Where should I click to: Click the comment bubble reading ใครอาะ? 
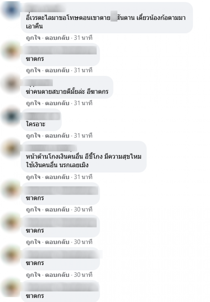click(41, 120)
